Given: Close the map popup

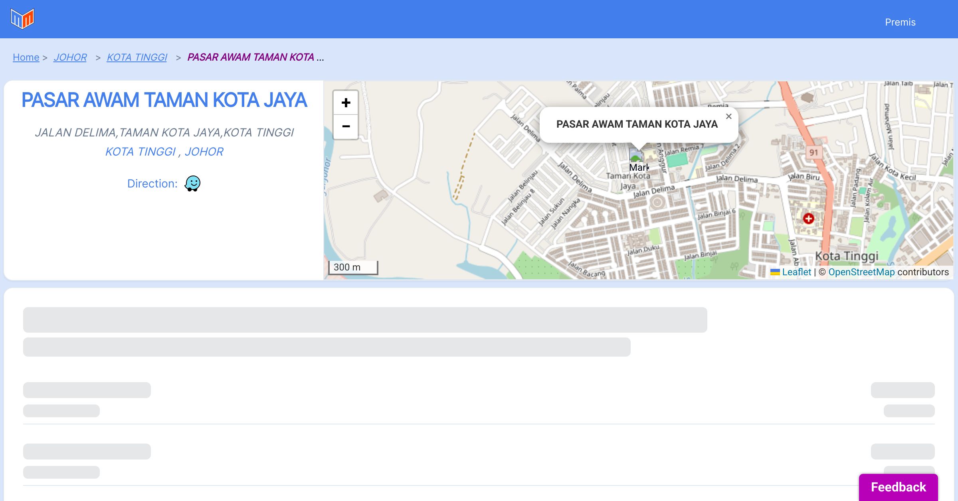Looking at the screenshot, I should (x=728, y=116).
